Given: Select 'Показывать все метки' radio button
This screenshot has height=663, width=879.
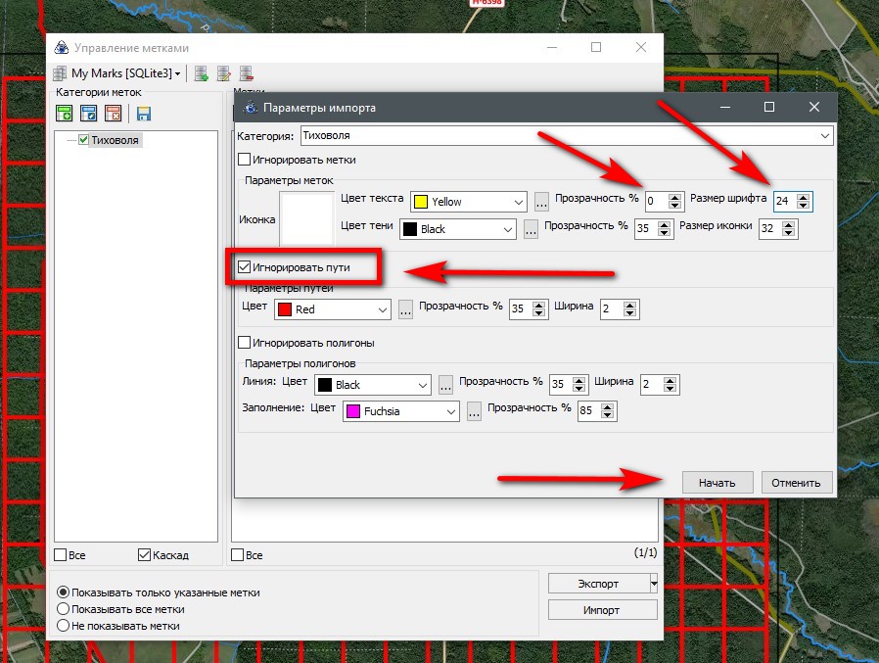Looking at the screenshot, I should point(64,609).
